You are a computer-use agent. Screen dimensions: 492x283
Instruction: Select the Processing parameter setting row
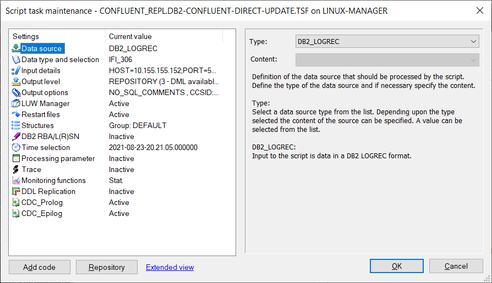click(x=117, y=158)
